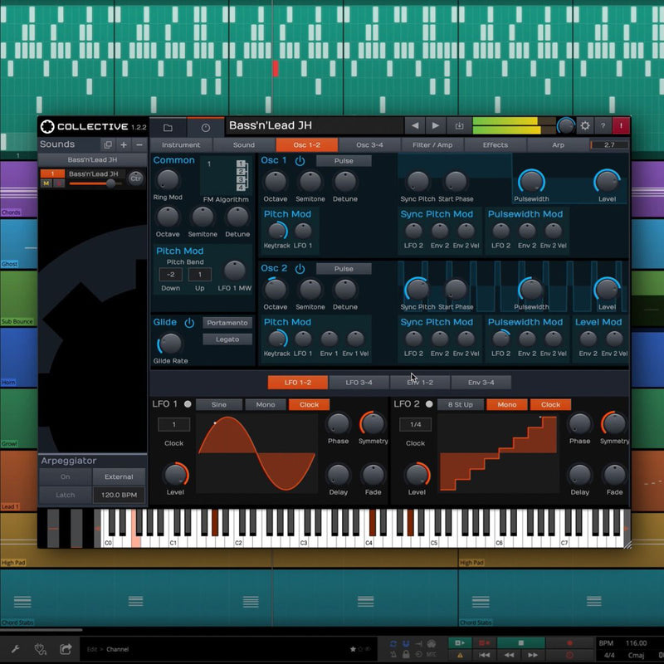Switch to the Env 3-4 tab

pos(481,383)
